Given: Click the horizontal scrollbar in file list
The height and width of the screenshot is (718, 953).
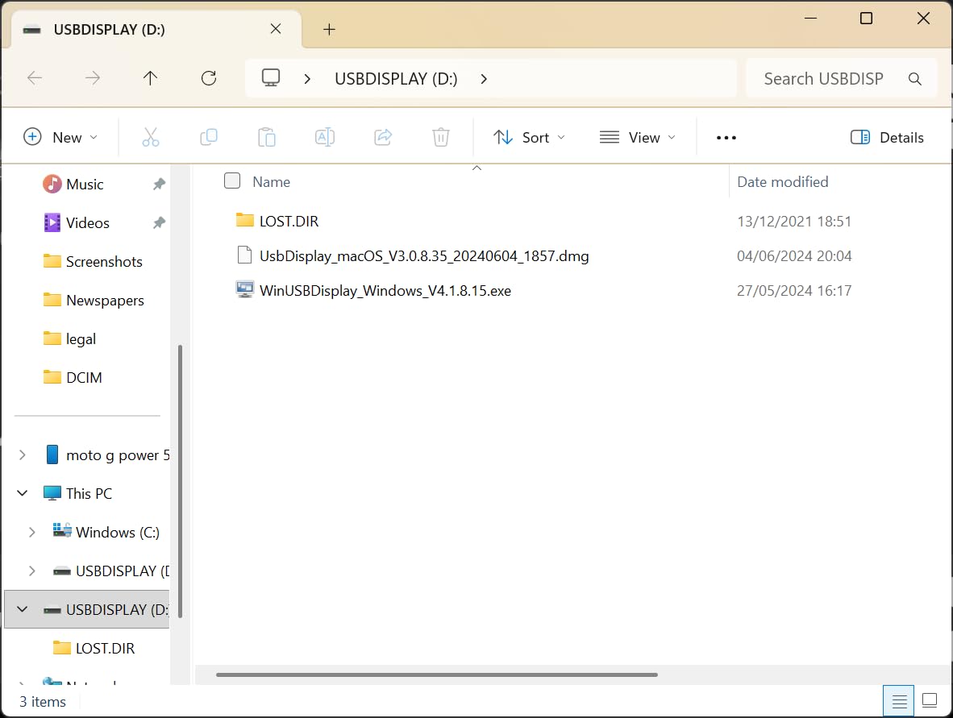Looking at the screenshot, I should click(437, 674).
